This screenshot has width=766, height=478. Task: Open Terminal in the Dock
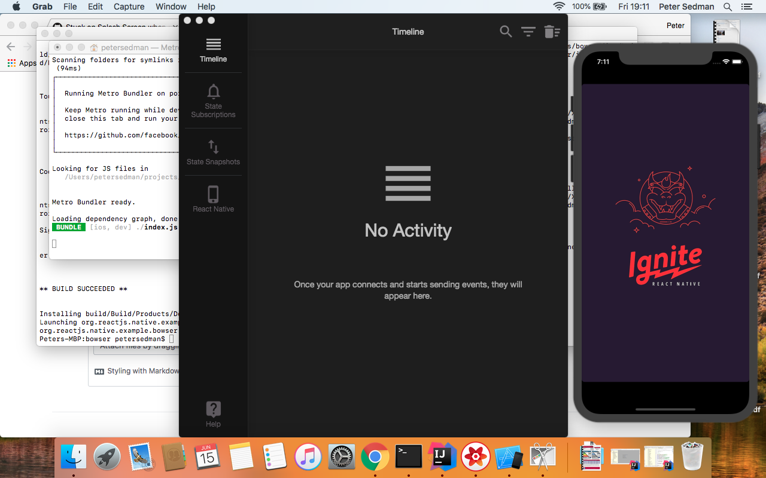409,458
